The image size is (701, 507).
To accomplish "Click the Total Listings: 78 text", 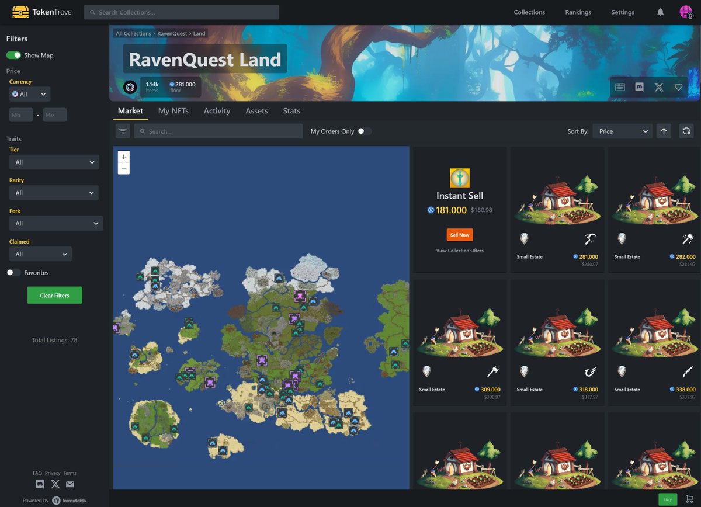I will tap(54, 340).
